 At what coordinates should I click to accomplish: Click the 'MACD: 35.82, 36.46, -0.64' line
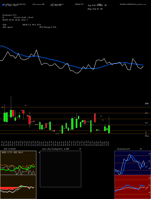coord(15,20)
